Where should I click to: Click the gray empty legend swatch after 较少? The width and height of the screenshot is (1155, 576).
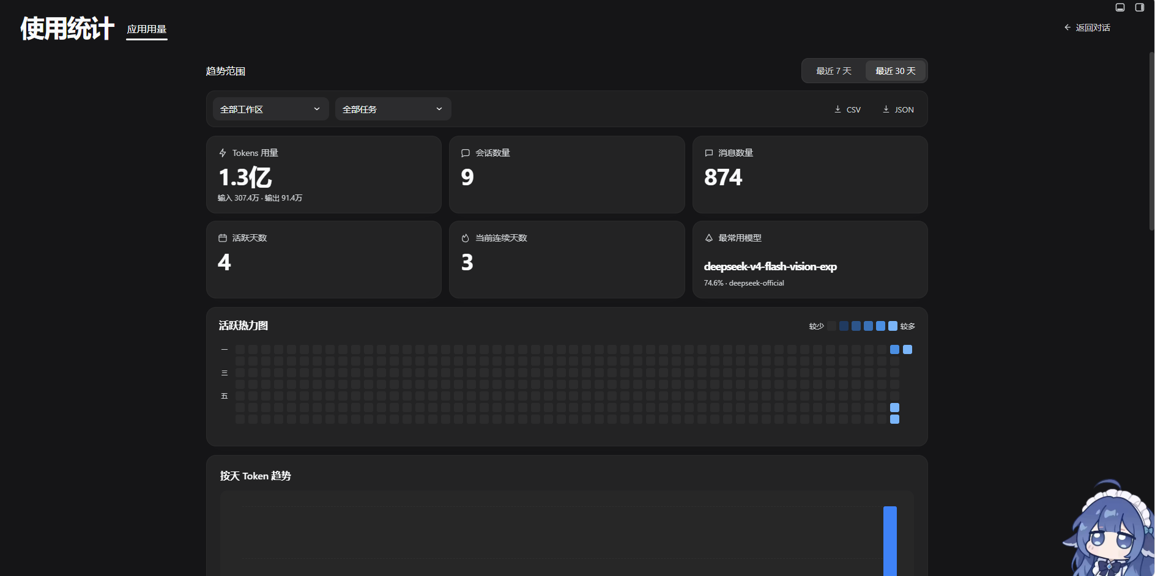tap(831, 326)
